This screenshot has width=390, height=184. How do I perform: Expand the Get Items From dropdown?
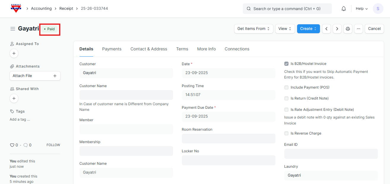[x=253, y=29]
